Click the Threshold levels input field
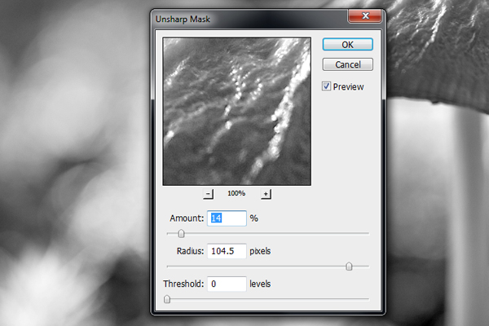489x326 pixels. [227, 284]
